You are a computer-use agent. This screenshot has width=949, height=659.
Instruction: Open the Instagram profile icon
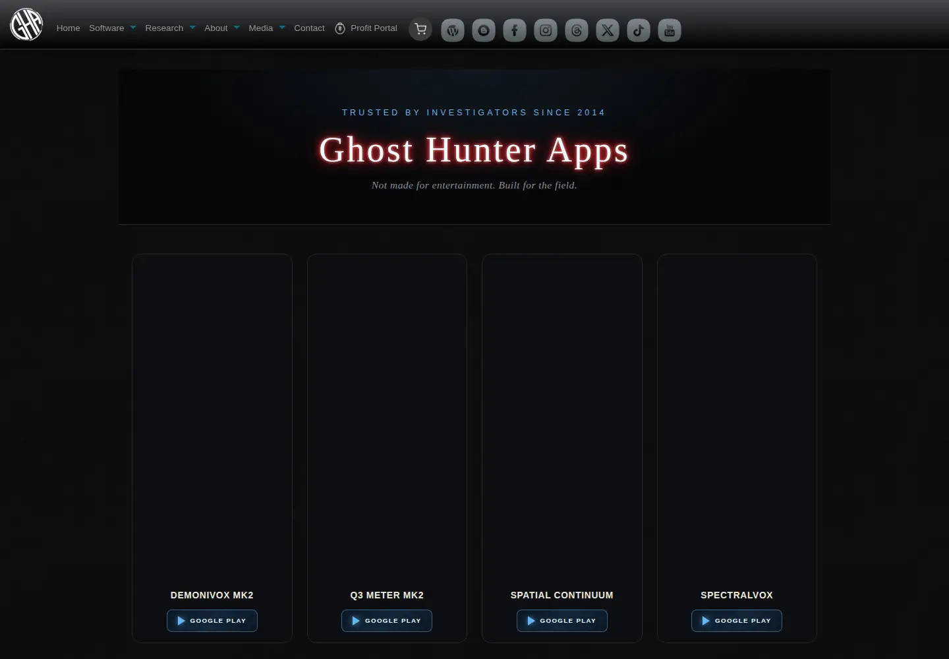[546, 30]
